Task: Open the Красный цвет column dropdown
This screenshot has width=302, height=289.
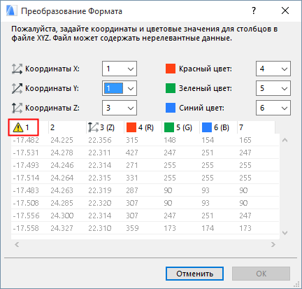Action: click(273, 69)
